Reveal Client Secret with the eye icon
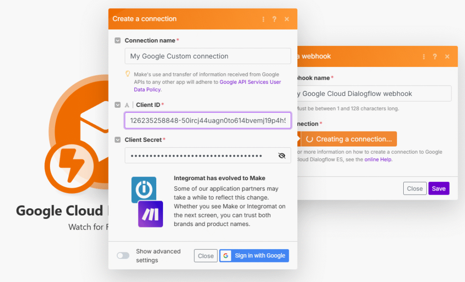 pyautogui.click(x=282, y=156)
